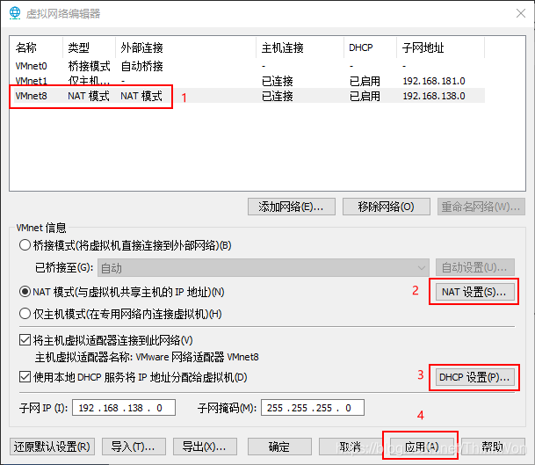This screenshot has height=465, width=535.
Task: Toggle 使用本地 DHCP 服务 checkbox
Action: click(25, 377)
